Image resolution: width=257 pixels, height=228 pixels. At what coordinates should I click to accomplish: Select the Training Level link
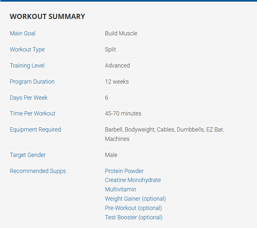click(27, 66)
